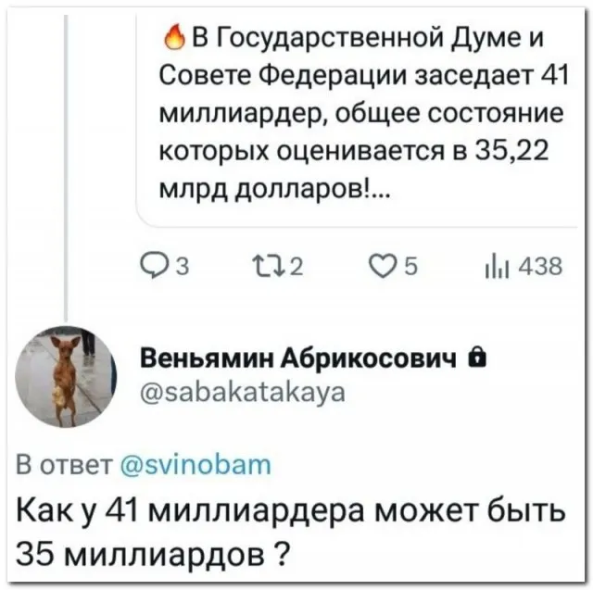Open the views analytics bar icon

coord(493,269)
